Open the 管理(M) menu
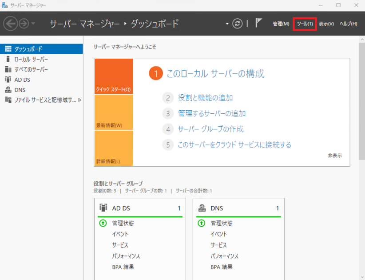Viewport: 365px width, 280px height. pyautogui.click(x=281, y=24)
